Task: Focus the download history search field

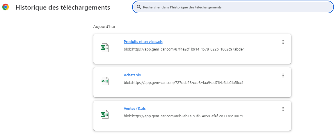Action: point(233,7)
